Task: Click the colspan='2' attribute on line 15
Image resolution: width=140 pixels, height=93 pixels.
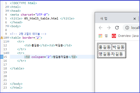Action: [41, 57]
